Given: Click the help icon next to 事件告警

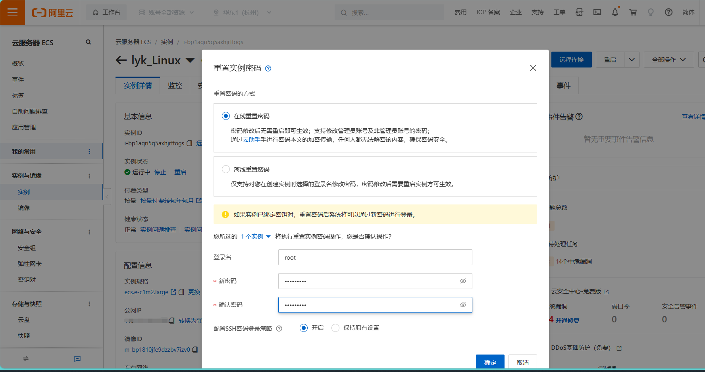Looking at the screenshot, I should 579,116.
